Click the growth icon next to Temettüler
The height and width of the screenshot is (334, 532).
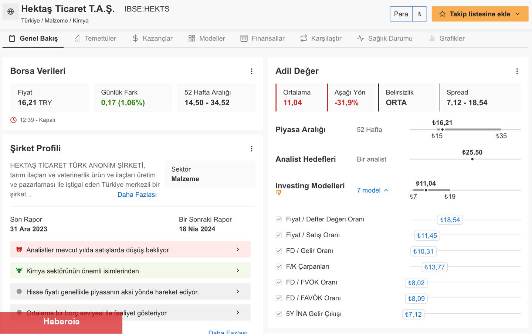(x=77, y=38)
